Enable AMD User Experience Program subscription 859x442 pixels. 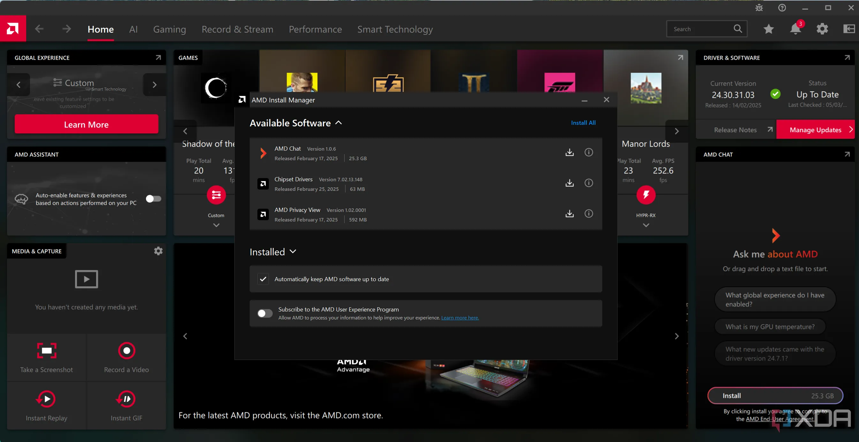[265, 313]
